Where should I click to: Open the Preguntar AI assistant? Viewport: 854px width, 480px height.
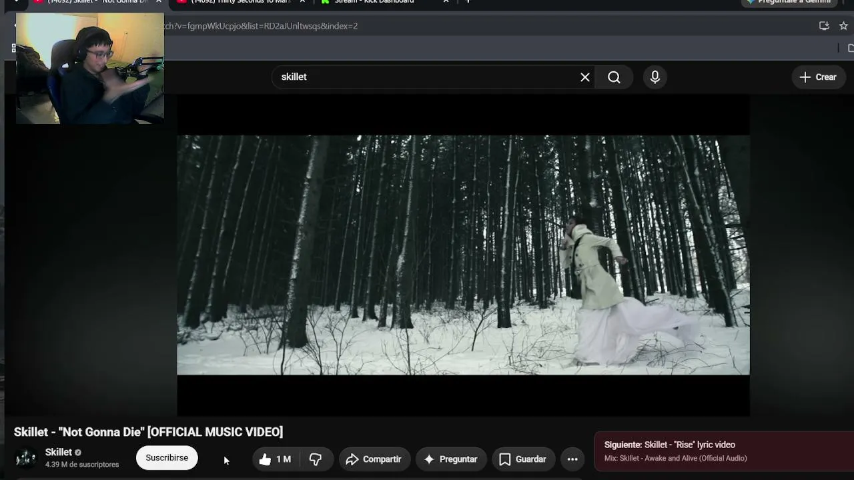[451, 459]
